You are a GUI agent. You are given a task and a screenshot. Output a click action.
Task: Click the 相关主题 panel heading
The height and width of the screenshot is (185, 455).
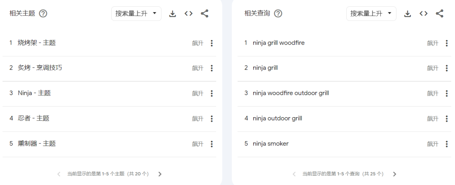(22, 13)
